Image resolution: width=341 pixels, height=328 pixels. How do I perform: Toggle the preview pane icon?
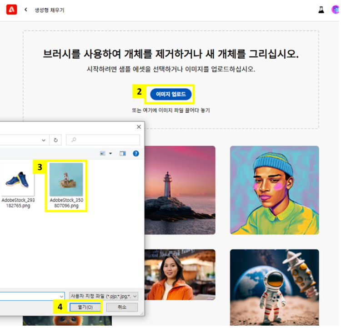123,154
